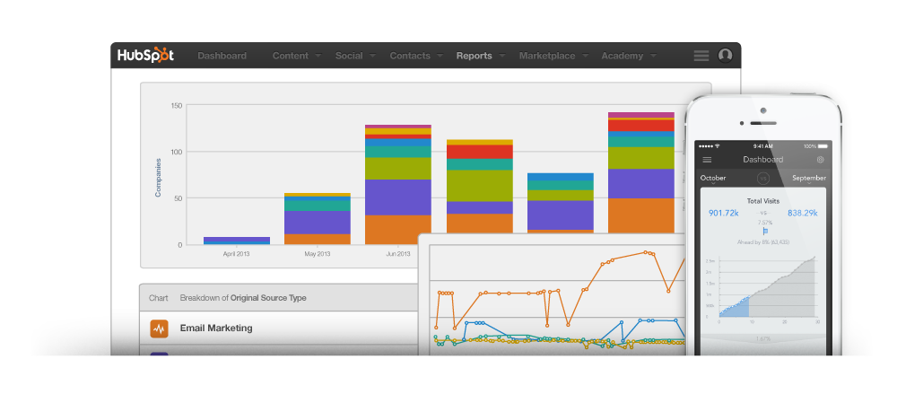897x412 pixels.
Task: Click the orange Email Marketing icon
Action: 160,329
